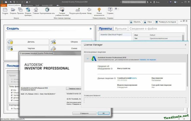This screenshot has height=121, width=191.
Task: Open Корпоративная сеть globe icon
Action: 47,10
